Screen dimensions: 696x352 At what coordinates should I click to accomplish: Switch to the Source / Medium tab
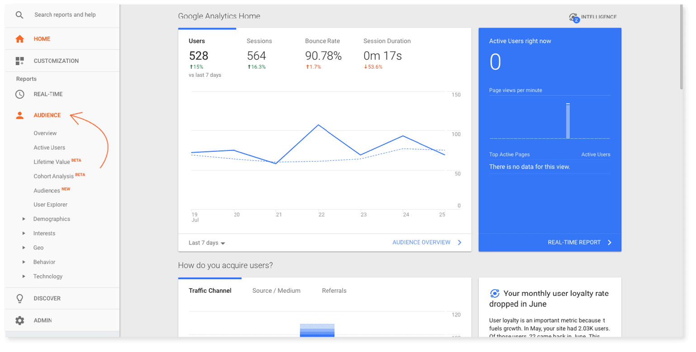[x=276, y=291]
